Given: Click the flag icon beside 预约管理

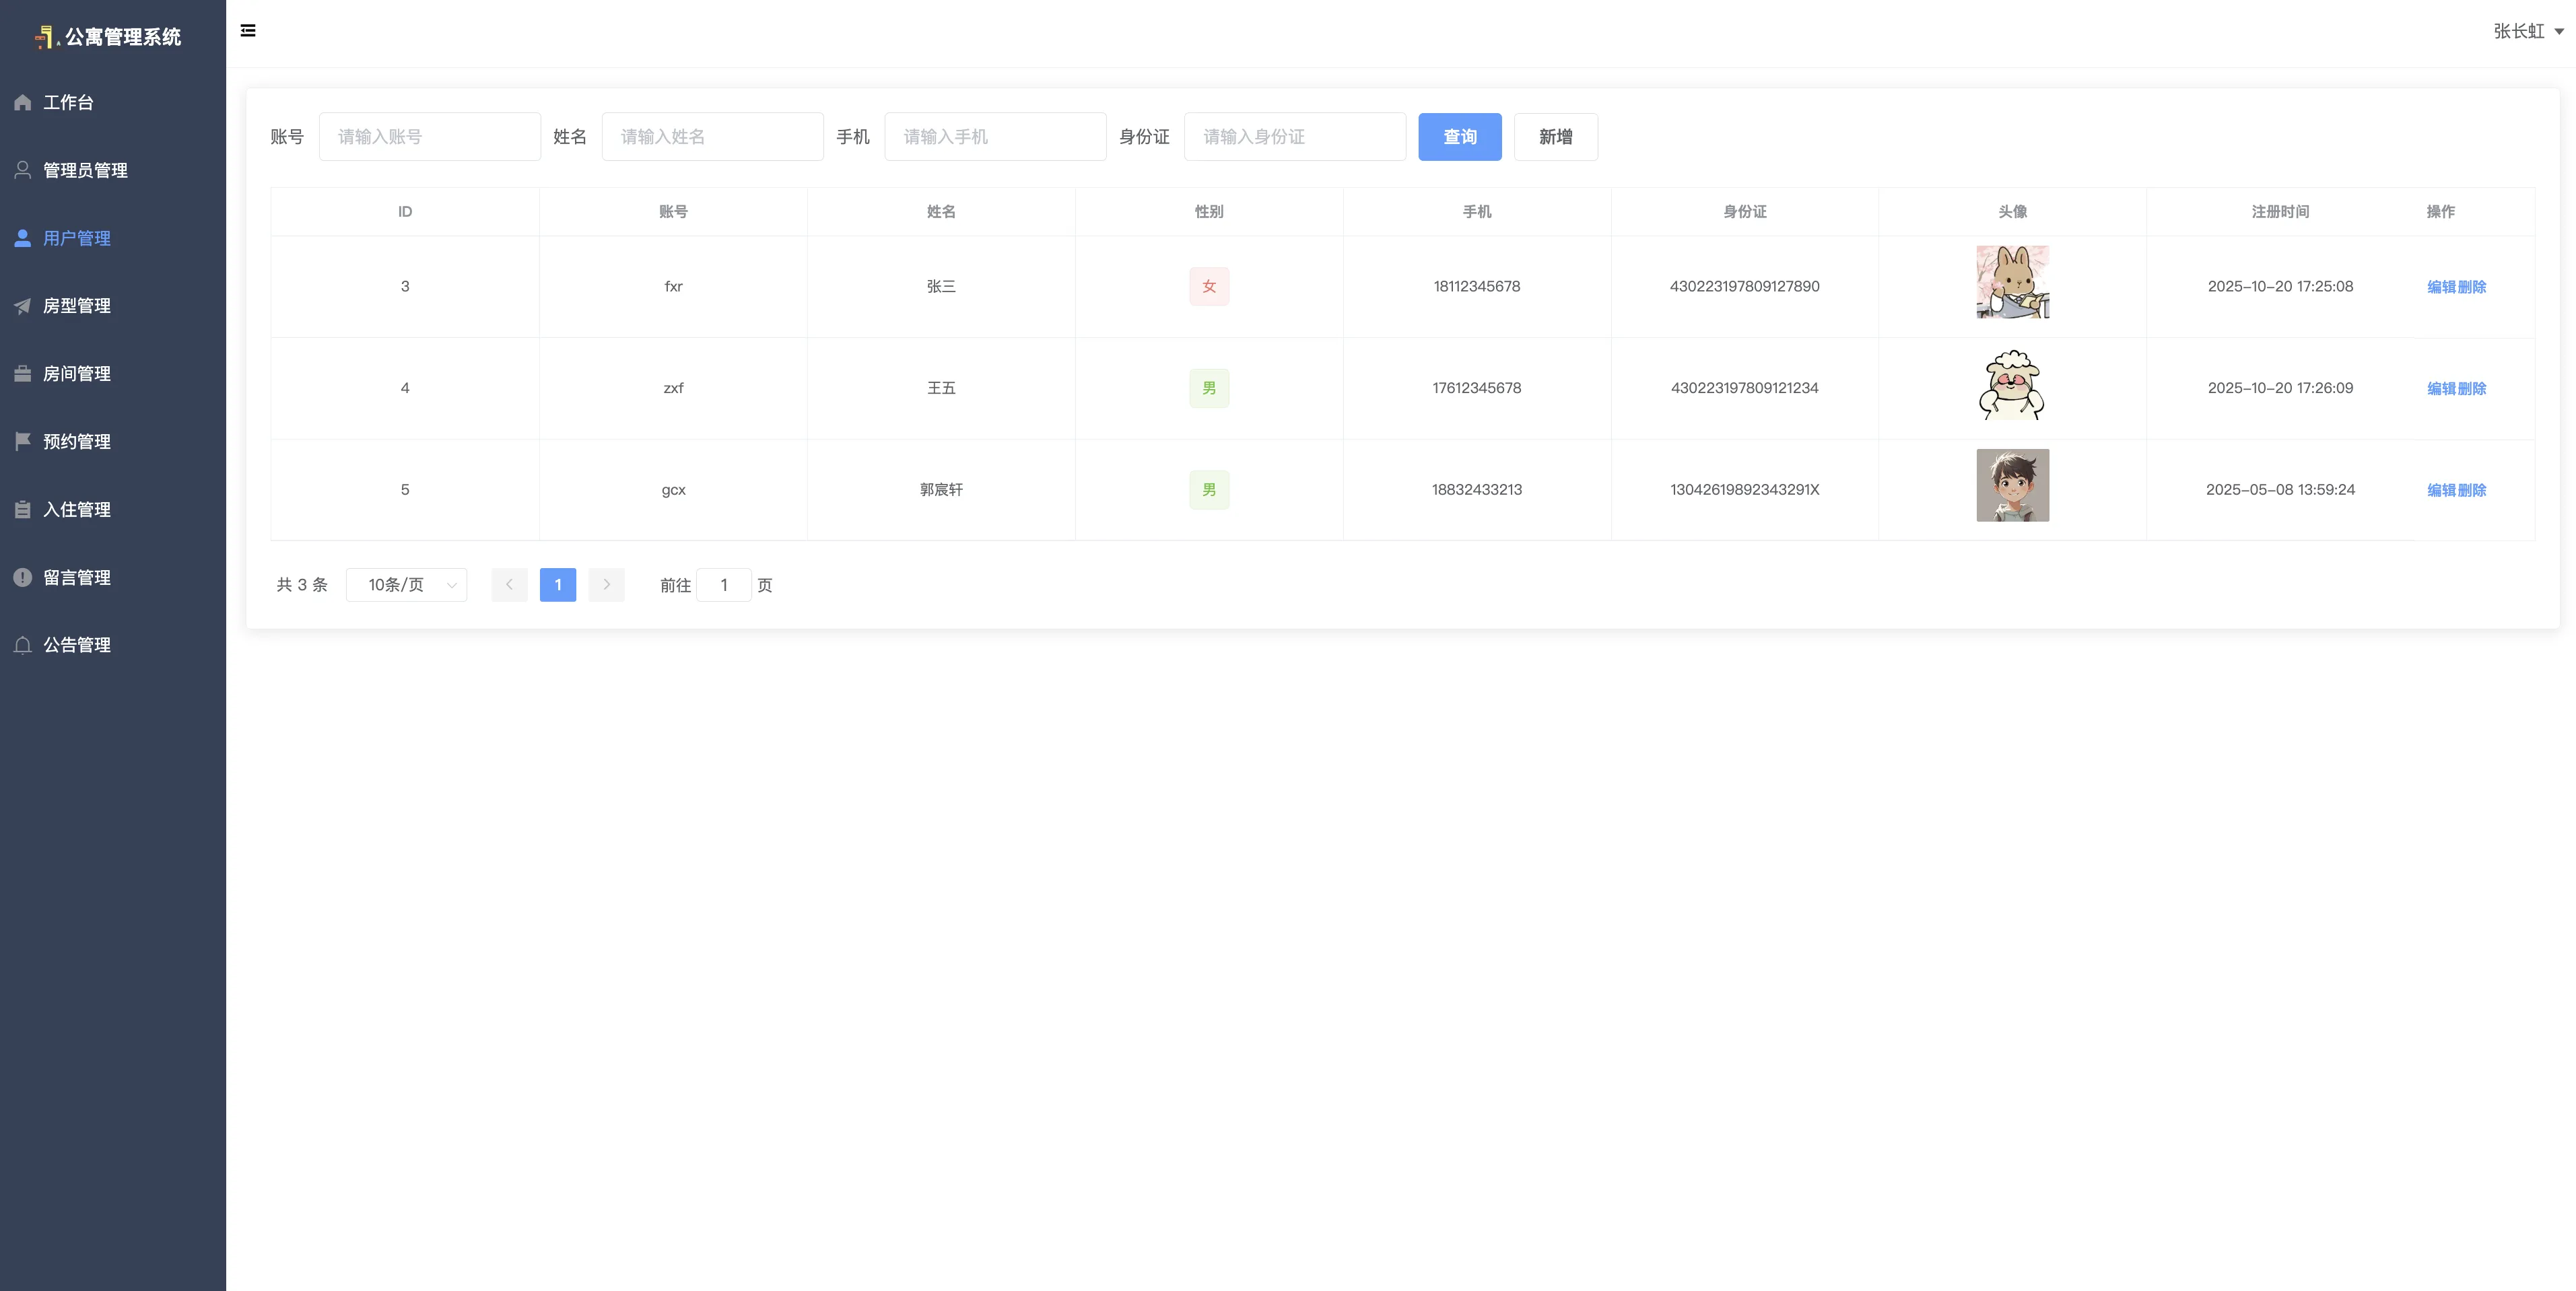Looking at the screenshot, I should [x=22, y=441].
